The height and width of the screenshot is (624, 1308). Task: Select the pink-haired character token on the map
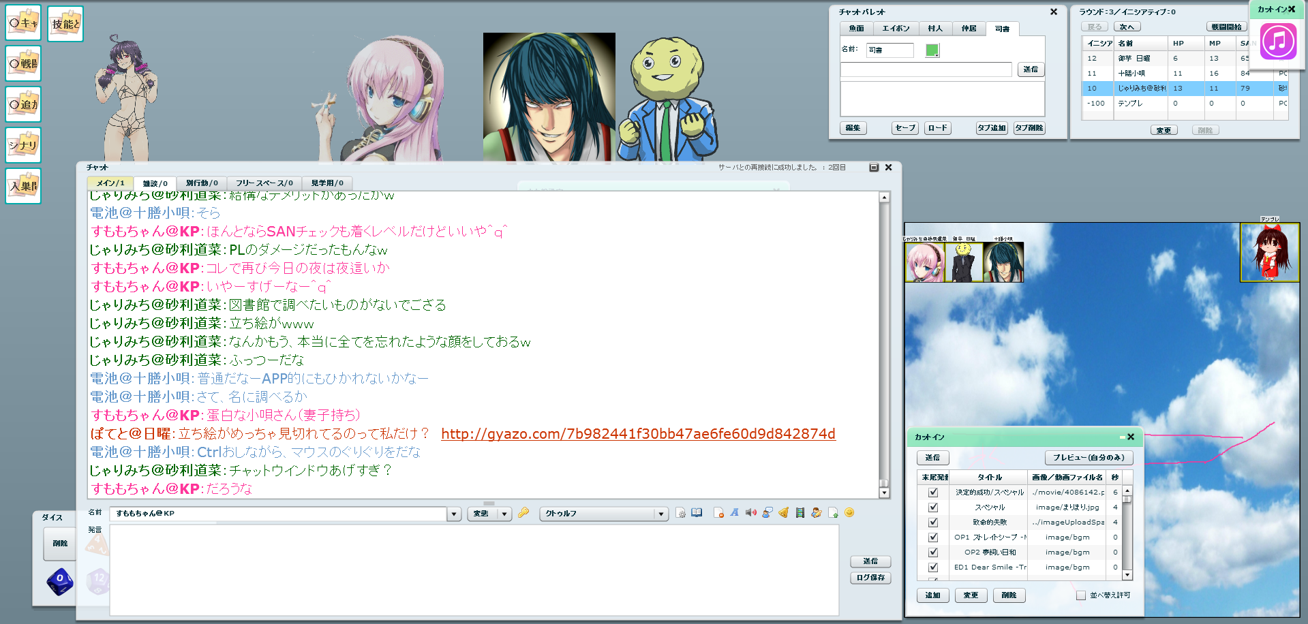point(925,262)
